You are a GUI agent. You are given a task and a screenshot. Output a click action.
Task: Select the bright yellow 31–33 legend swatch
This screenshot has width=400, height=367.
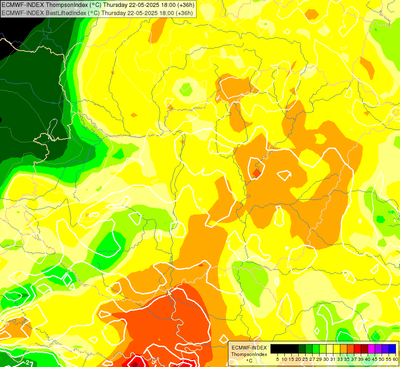337,349
